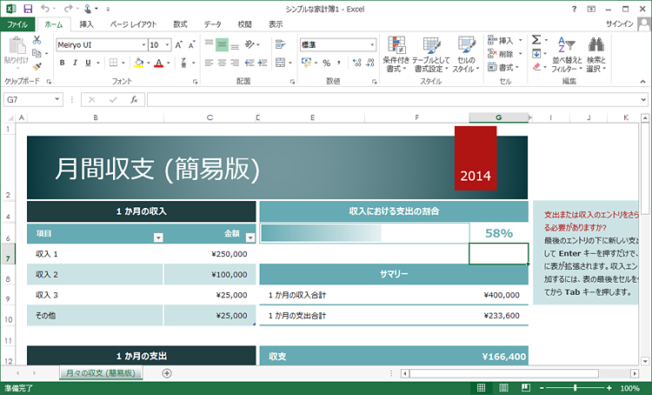Toggle Middle Align vertical alignment
Viewport: 652px width, 395px height.
pyautogui.click(x=222, y=44)
